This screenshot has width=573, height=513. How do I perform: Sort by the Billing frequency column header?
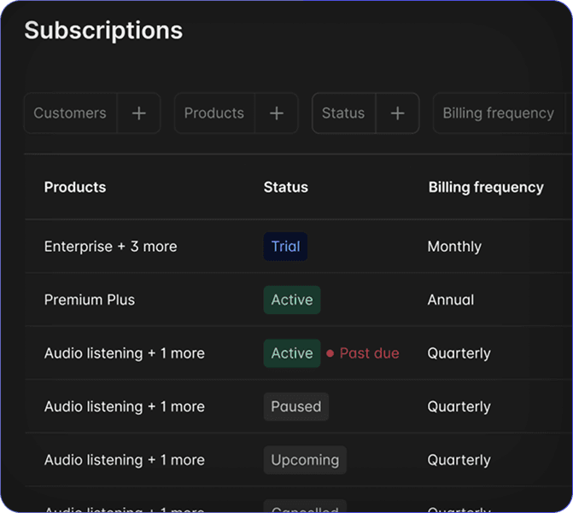pos(486,188)
